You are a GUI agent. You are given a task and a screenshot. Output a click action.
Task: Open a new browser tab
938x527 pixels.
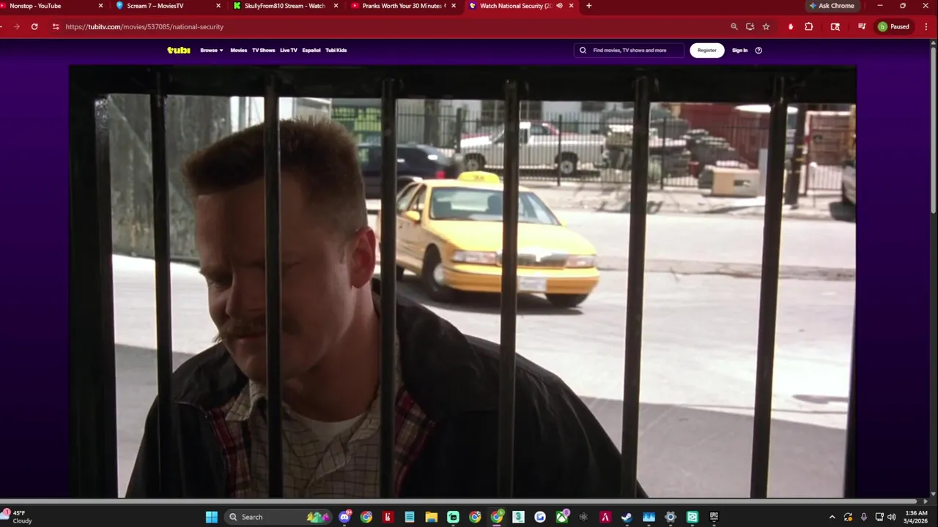[x=588, y=6]
